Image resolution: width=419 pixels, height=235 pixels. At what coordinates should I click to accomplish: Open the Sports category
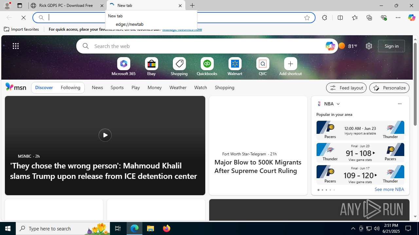(x=117, y=87)
